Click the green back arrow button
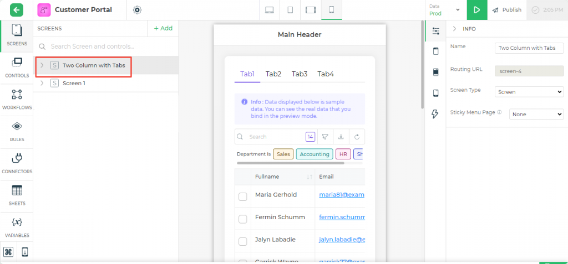568x264 pixels. pos(17,10)
